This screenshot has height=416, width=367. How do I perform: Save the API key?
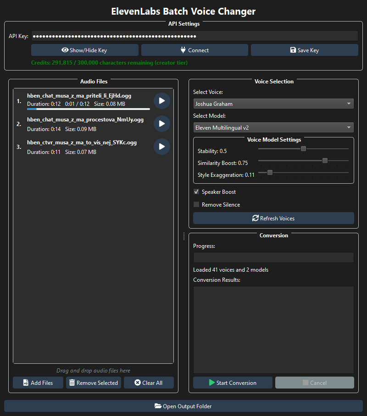point(305,50)
